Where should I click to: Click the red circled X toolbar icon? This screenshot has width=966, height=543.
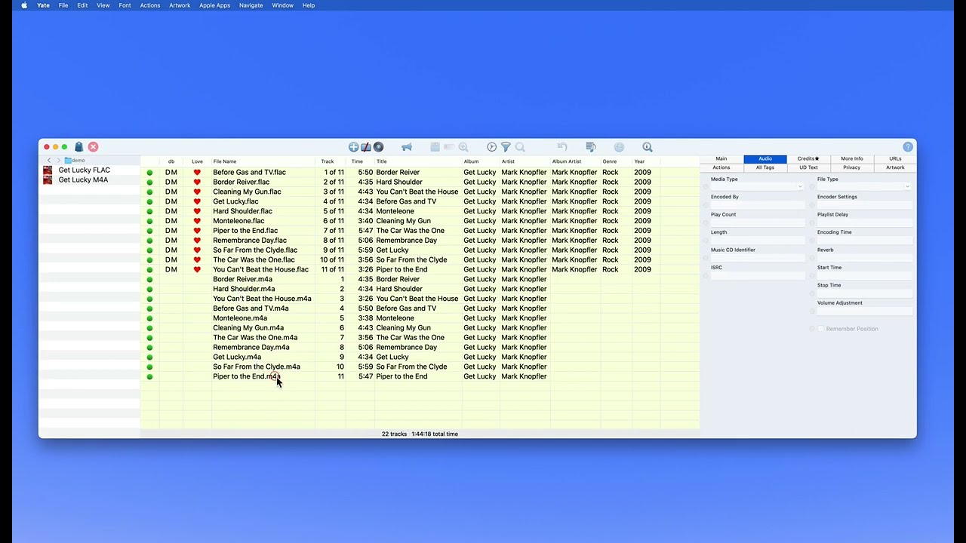click(93, 147)
